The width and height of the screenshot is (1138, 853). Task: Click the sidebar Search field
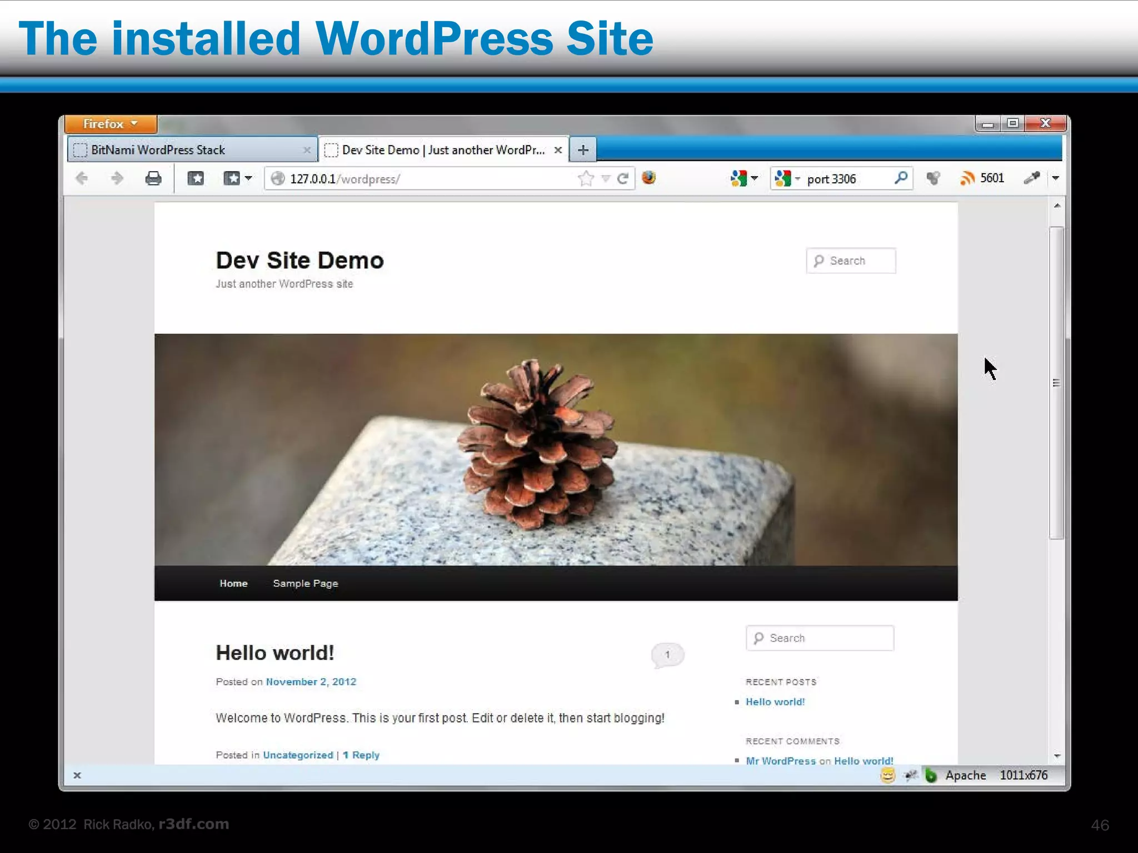pos(820,638)
